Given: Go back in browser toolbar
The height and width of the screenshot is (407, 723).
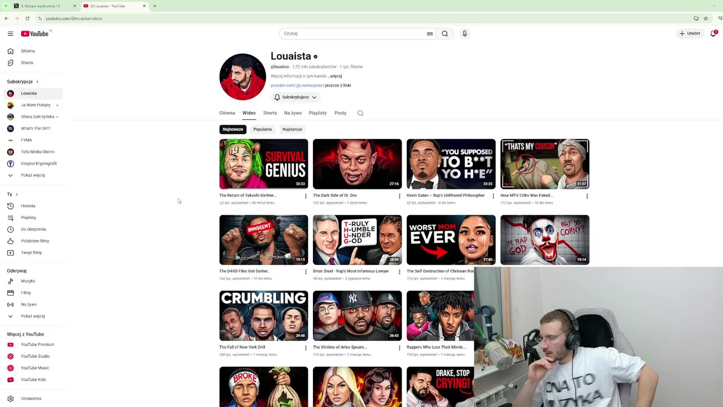Looking at the screenshot, I should click(6, 18).
